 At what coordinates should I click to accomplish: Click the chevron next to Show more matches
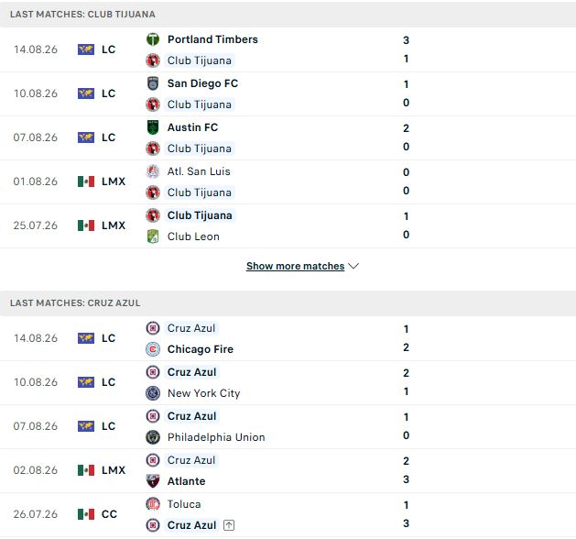point(353,266)
